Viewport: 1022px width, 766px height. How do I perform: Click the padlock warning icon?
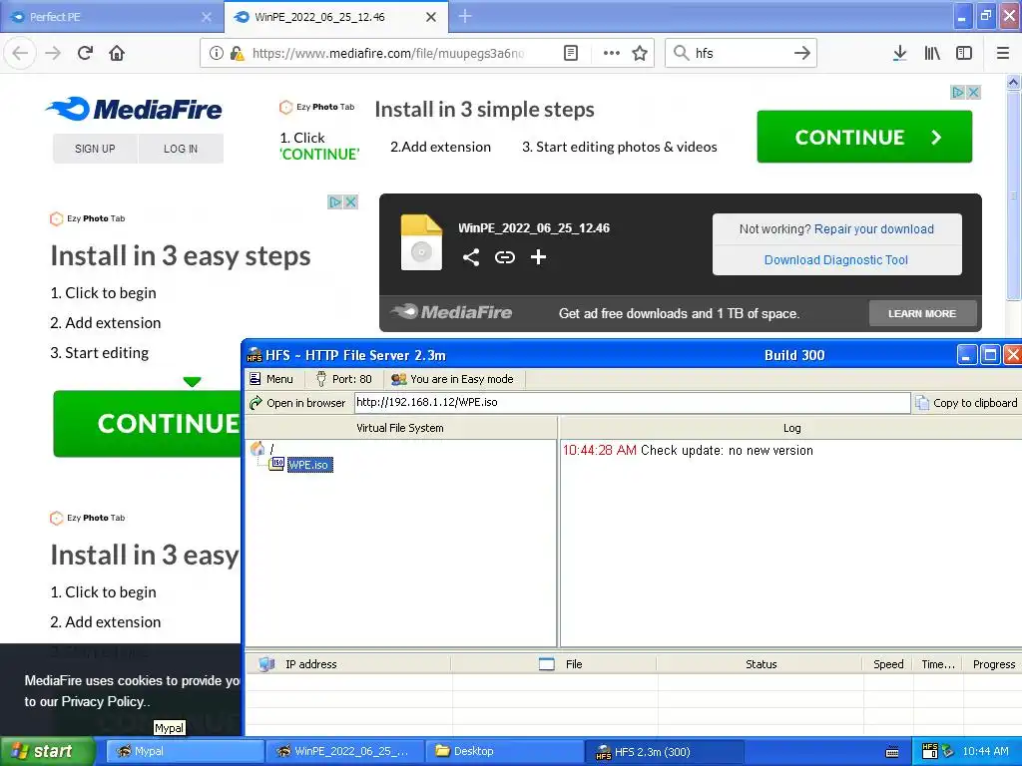238,54
